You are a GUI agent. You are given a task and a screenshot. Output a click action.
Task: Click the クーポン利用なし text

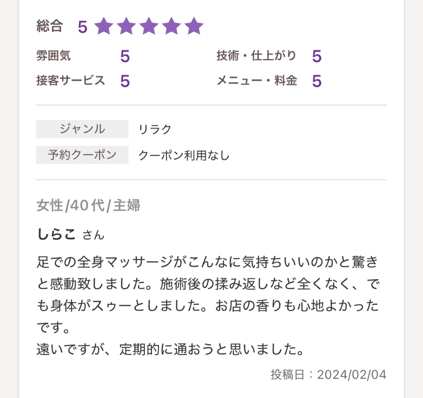[x=184, y=155]
